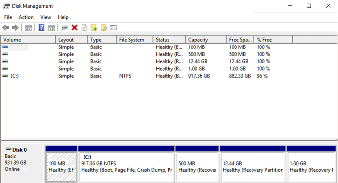
Task: Click the folder with magnifier icon
Action: tap(104, 28)
